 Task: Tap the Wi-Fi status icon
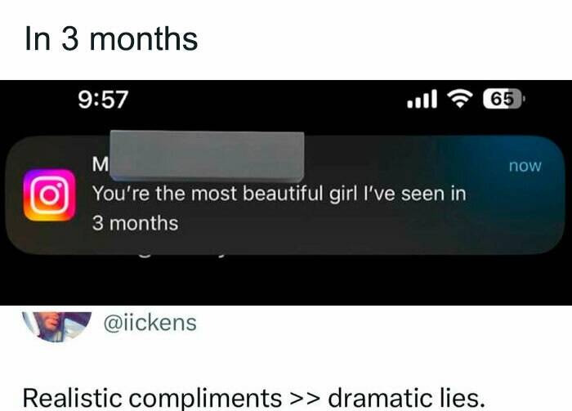(x=460, y=99)
